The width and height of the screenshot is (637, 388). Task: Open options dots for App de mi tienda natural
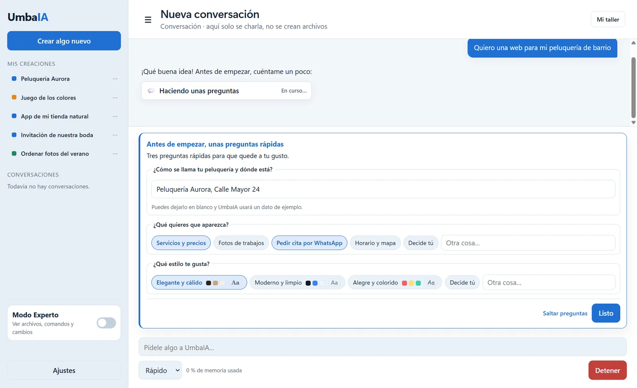(115, 116)
